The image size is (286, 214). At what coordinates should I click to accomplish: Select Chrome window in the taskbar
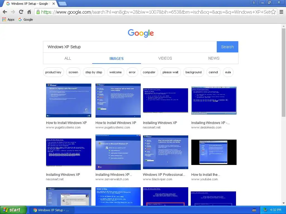[x=52, y=210]
